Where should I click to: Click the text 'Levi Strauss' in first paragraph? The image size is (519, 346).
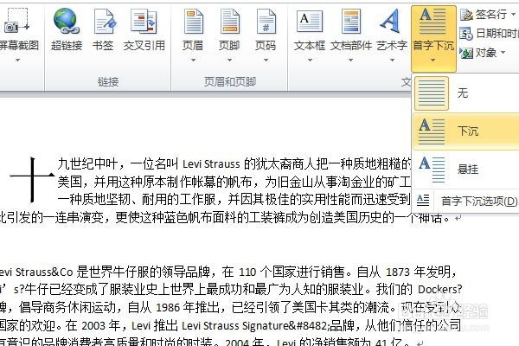tap(211, 163)
